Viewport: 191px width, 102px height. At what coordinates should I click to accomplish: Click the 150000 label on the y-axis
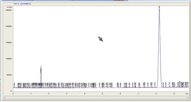coord(9,43)
